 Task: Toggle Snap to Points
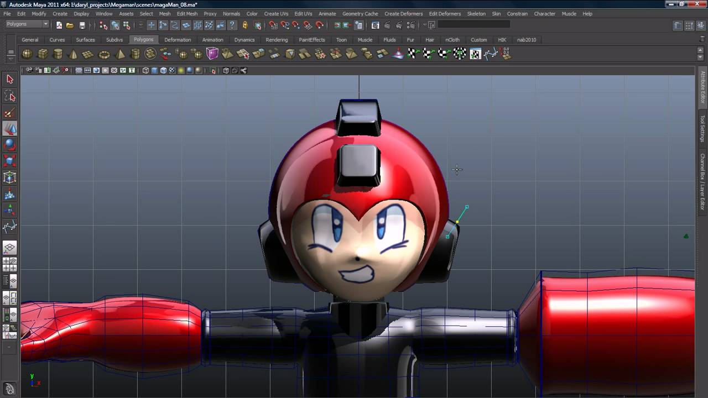[296, 25]
